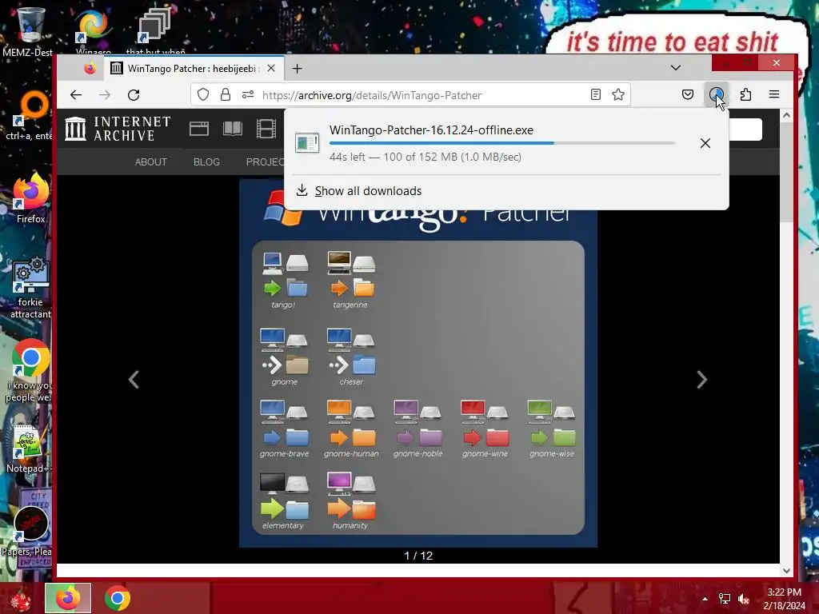Image resolution: width=819 pixels, height=614 pixels.
Task: Select the Papers, Please desktop shortcut
Action: click(x=27, y=532)
